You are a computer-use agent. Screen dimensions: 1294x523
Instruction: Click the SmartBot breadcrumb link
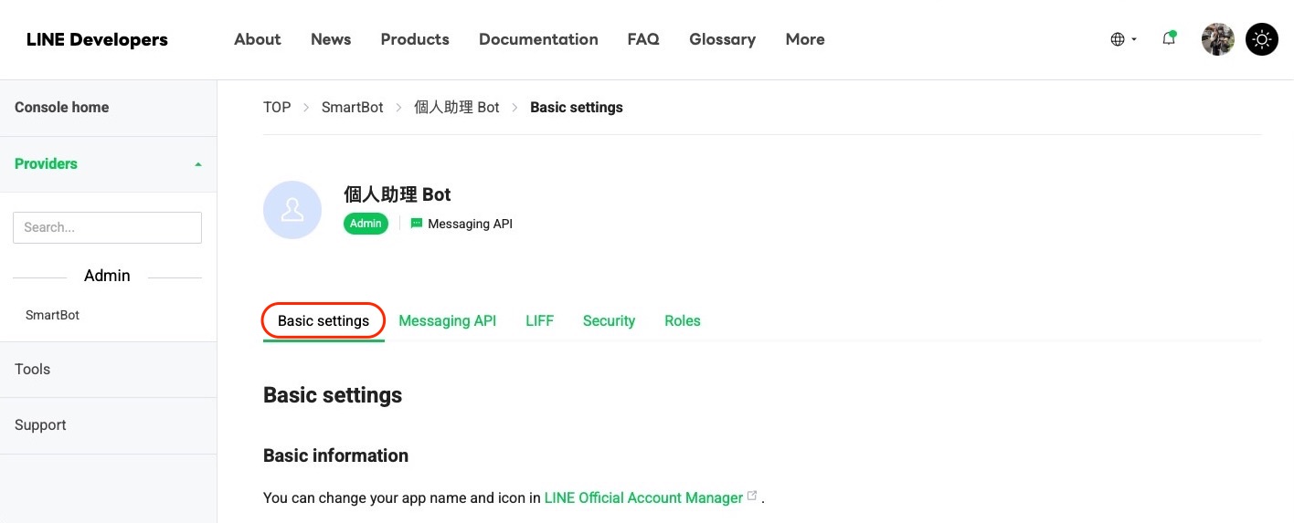coord(353,107)
